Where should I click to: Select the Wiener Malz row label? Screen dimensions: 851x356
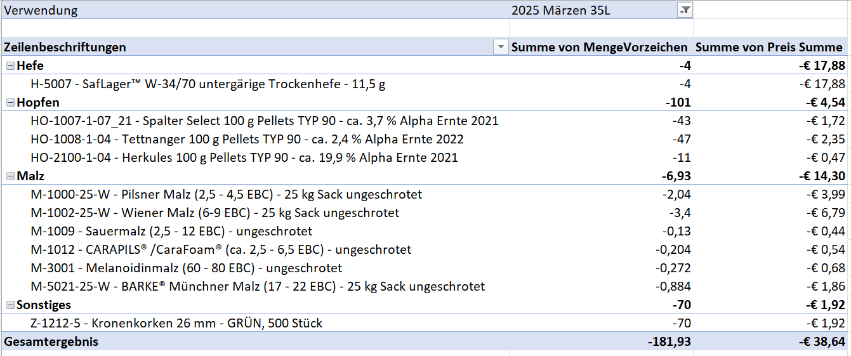click(x=214, y=213)
